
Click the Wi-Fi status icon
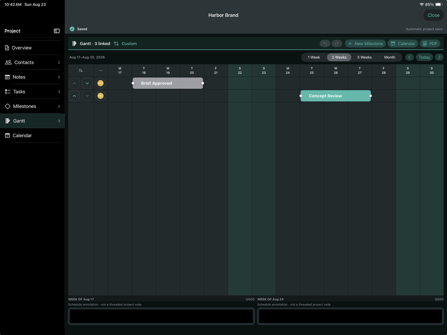tap(422, 4)
